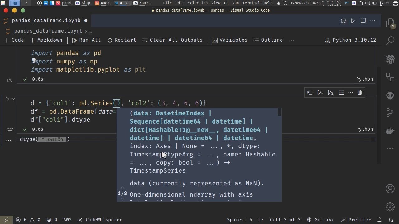The height and width of the screenshot is (224, 399).
Task: Click Go Live in status bar
Action: pos(320,220)
